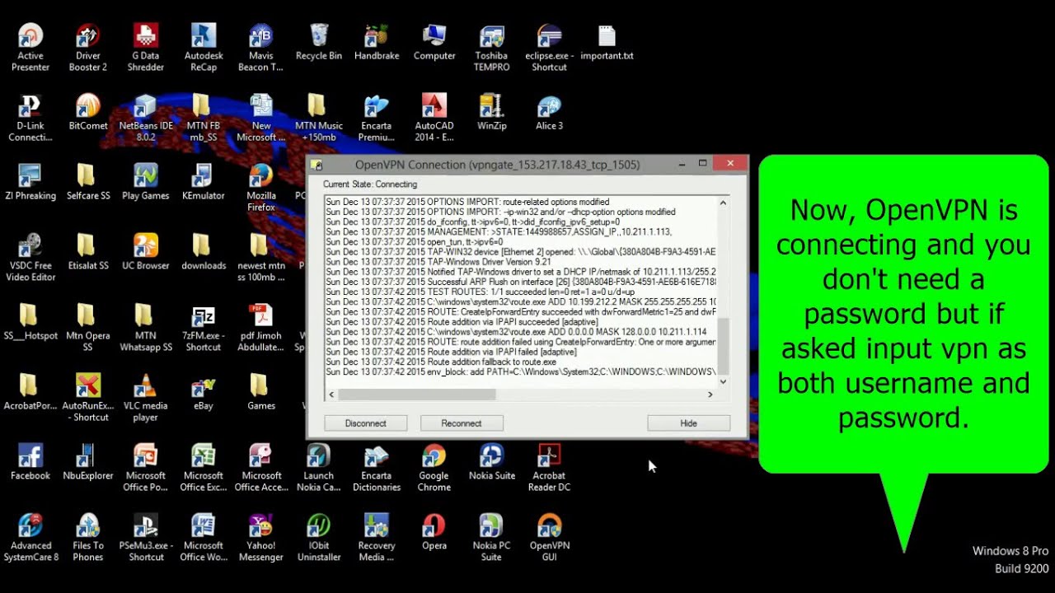The height and width of the screenshot is (593, 1055).
Task: Select the Mozilla Firefox icon
Action: tap(261, 188)
